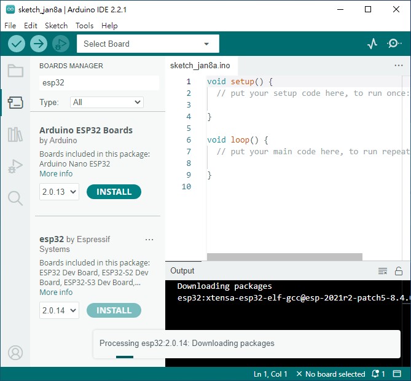Click the editor horizontal scrollbar

(284, 257)
